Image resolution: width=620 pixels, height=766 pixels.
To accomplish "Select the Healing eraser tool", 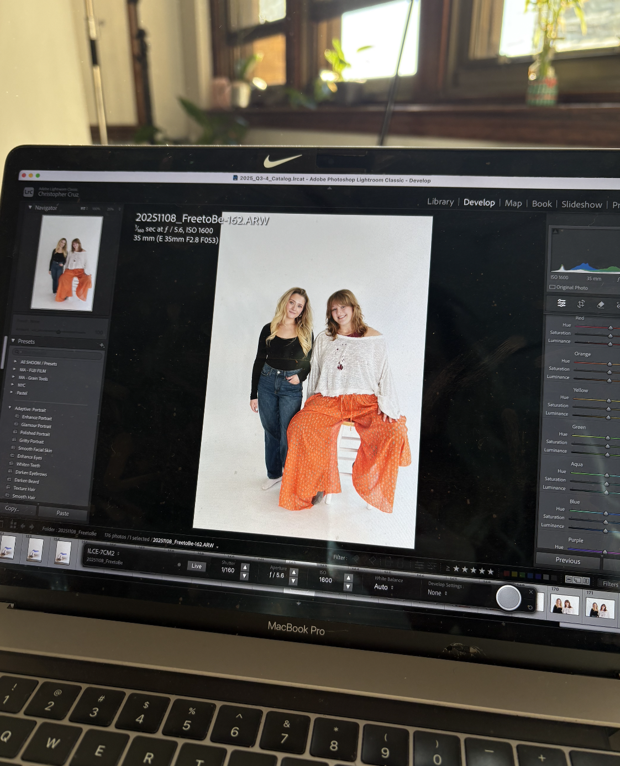I will (x=601, y=305).
